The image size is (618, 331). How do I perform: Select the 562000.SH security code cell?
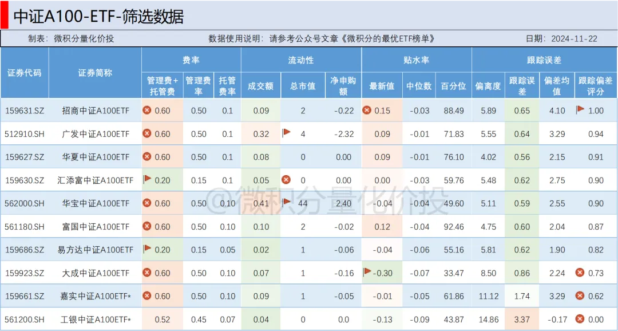(x=25, y=203)
